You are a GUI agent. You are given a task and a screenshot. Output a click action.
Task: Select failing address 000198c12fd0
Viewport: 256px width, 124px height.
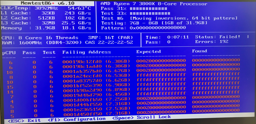(x=82, y=62)
